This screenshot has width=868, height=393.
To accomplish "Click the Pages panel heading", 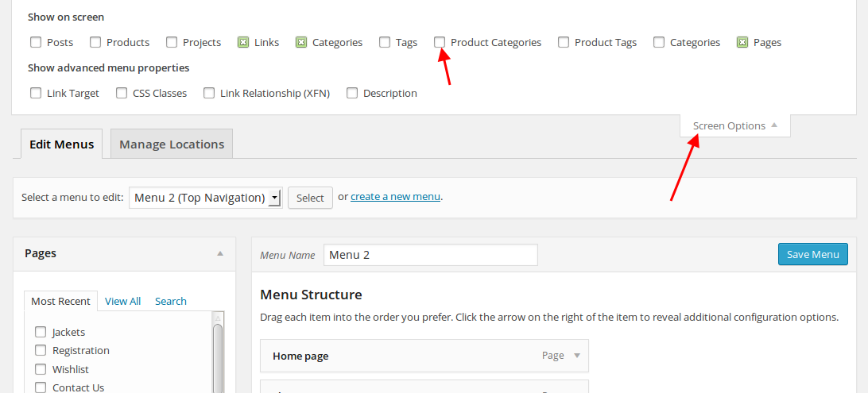I will (x=41, y=253).
